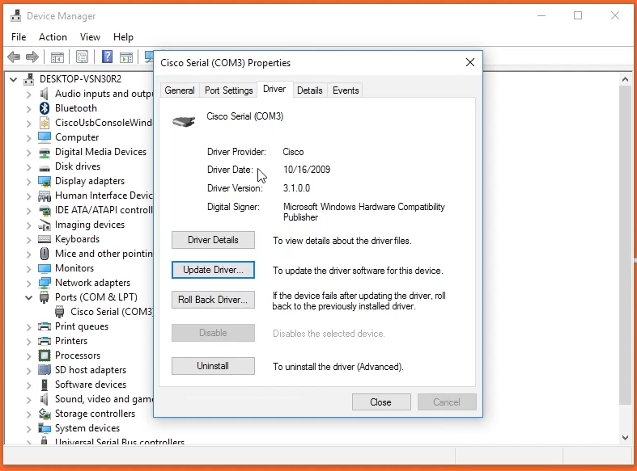The image size is (637, 471).
Task: Collapse the Ports (COM & LPT) node
Action: (29, 297)
